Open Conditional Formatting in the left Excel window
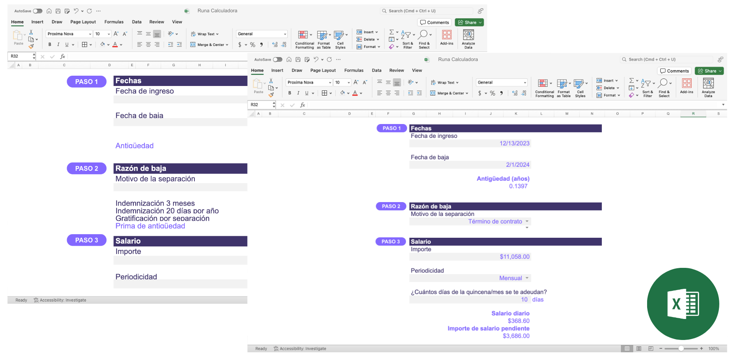The width and height of the screenshot is (734, 359). coord(304,39)
